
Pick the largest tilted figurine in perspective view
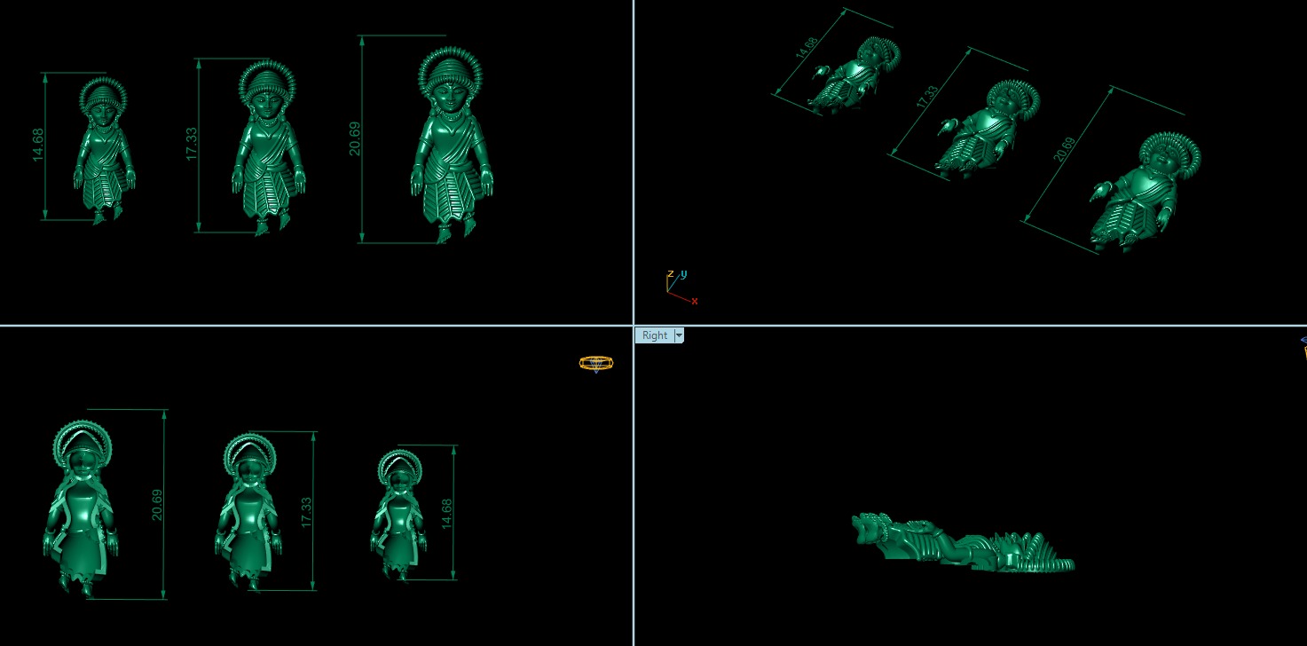1146,193
